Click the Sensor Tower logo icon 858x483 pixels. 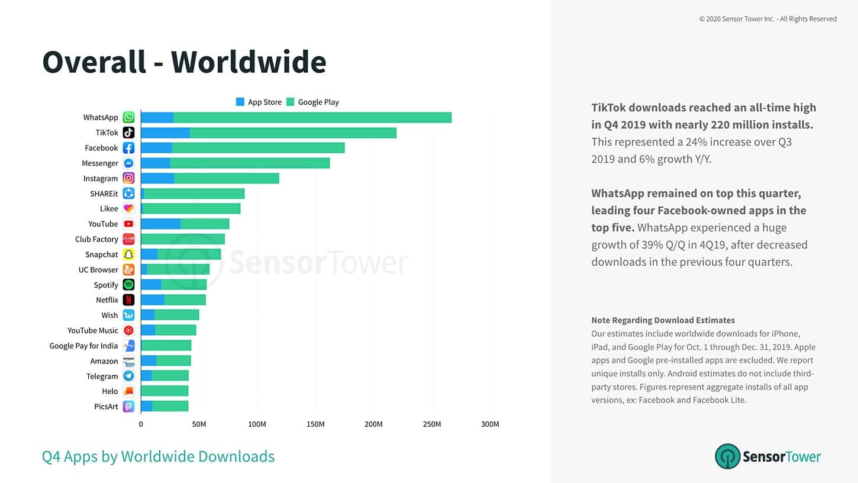[x=727, y=456]
